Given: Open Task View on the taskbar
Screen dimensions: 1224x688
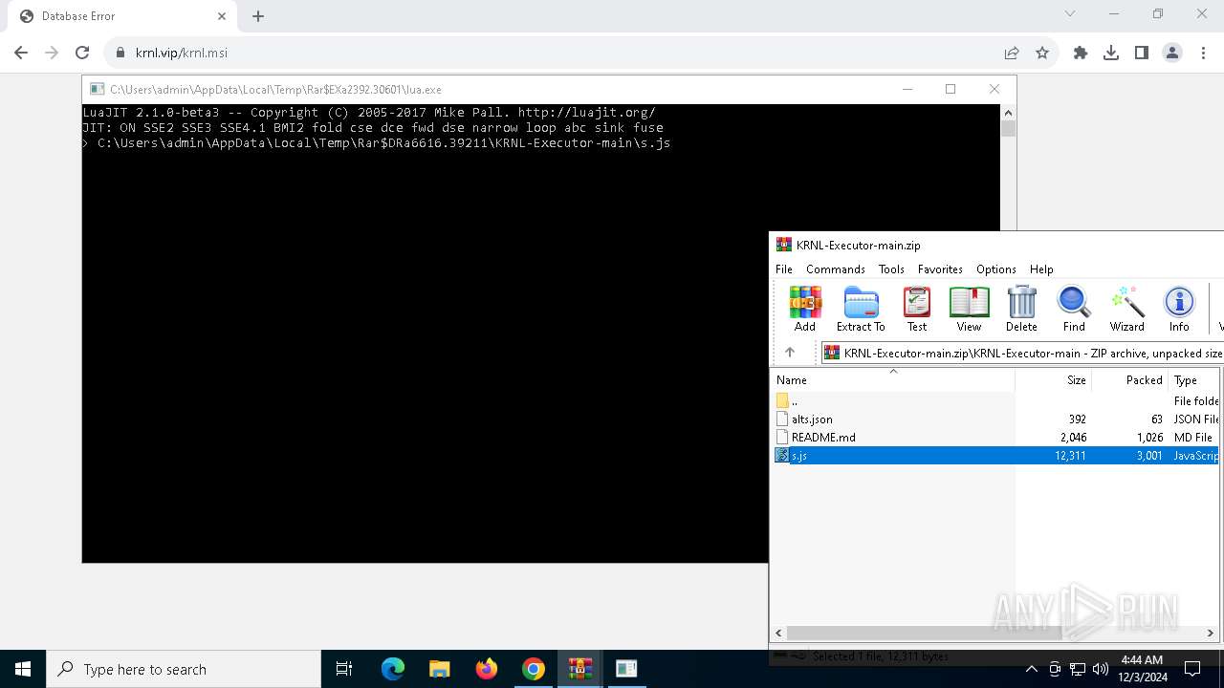Looking at the screenshot, I should point(344,669).
